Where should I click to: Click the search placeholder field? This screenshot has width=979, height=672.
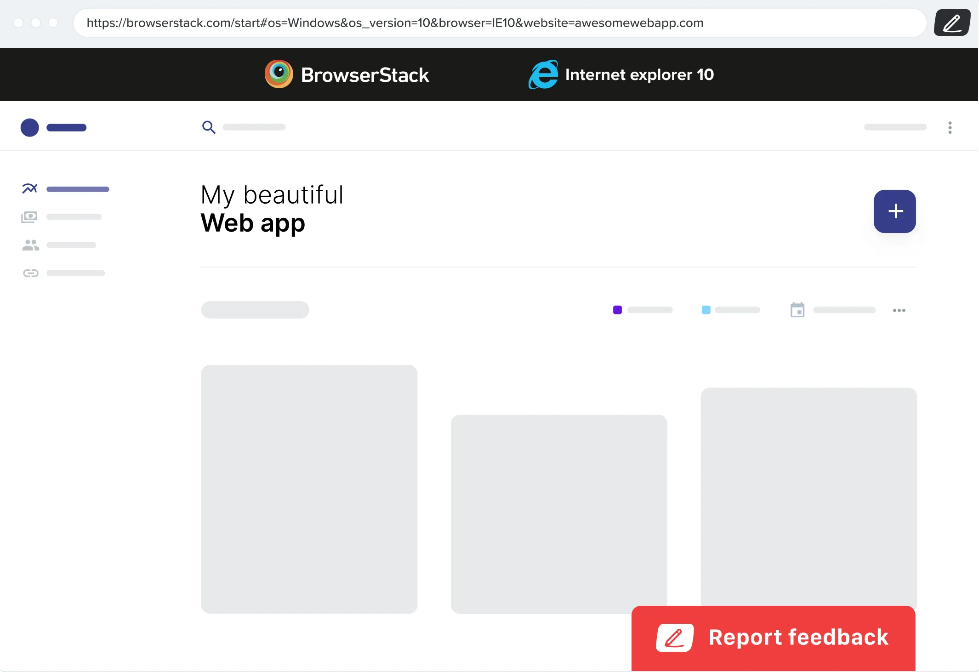tap(254, 127)
